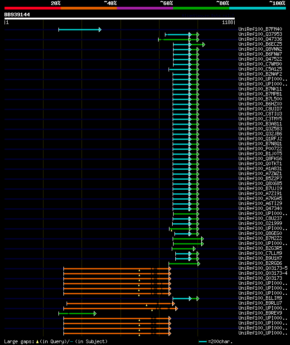Select the UniRef100_Q8VNN2 hit label
This screenshot has height=345, width=290.
coord(260,49)
